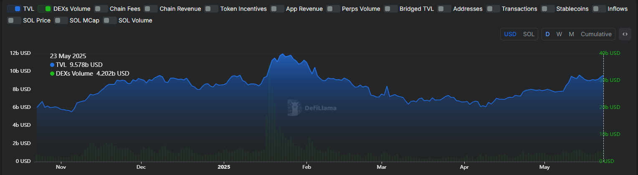Image resolution: width=638 pixels, height=175 pixels.
Task: Enable the SOL Price toggle
Action: [x=14, y=20]
